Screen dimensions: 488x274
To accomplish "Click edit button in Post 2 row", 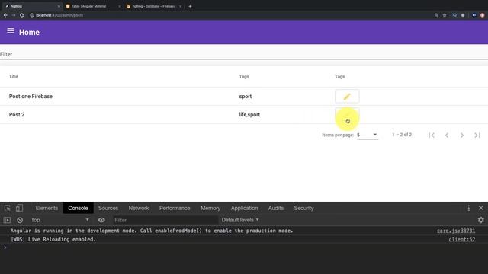I will click(347, 115).
